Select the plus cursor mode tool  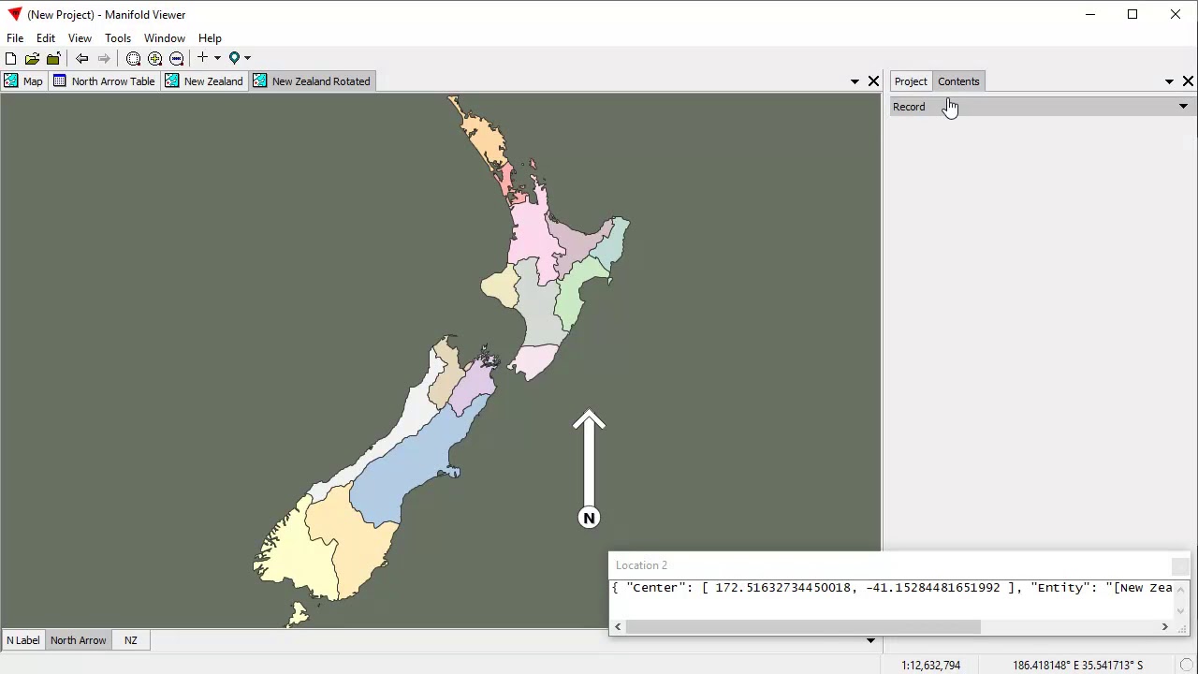[202, 58]
